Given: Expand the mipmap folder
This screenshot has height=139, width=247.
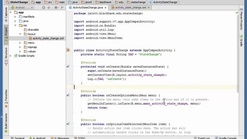Looking at the screenshot, I should tap(20, 47).
